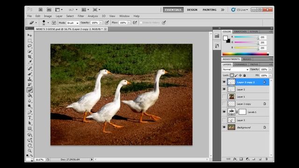Screen dimensions: 299x168
Task: Select the Rectangular Marquee tool
Action: point(29,41)
